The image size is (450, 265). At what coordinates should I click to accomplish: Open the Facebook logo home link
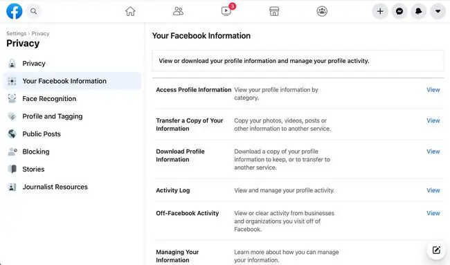(x=15, y=11)
